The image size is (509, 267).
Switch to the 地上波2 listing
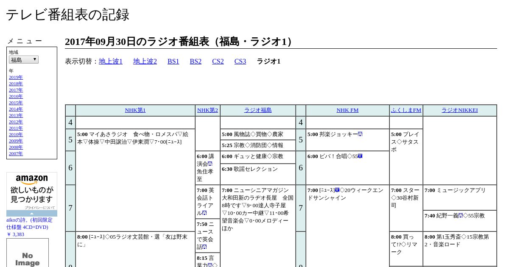pos(145,61)
